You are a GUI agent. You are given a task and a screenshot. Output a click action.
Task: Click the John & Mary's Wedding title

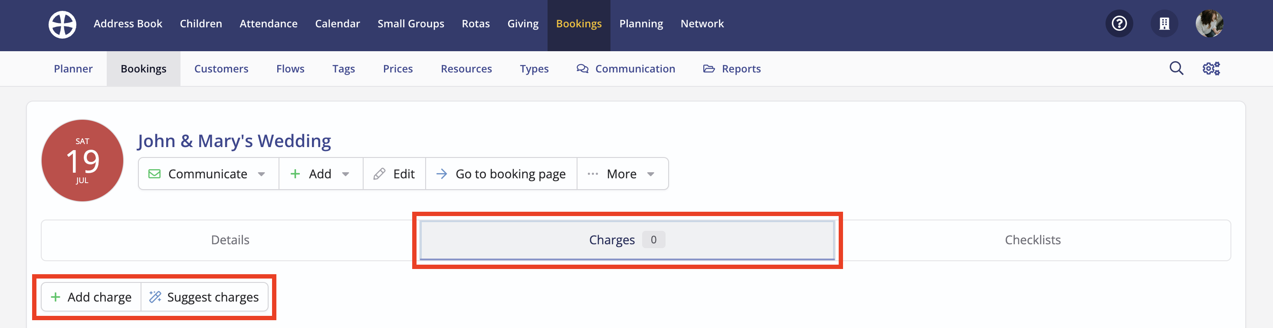tap(234, 141)
